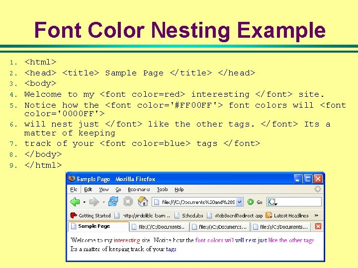This screenshot has width=358, height=268.
Task: Click code line 9 '</html>'
Action: coord(43,165)
